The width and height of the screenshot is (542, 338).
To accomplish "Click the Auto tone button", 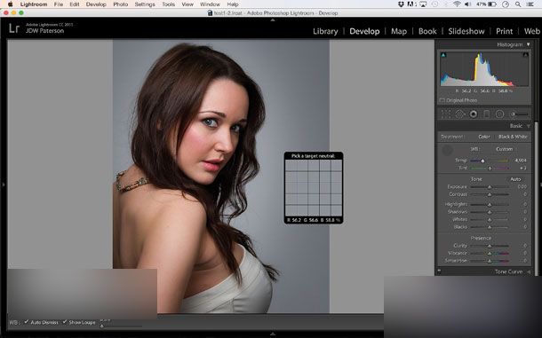I will click(515, 179).
